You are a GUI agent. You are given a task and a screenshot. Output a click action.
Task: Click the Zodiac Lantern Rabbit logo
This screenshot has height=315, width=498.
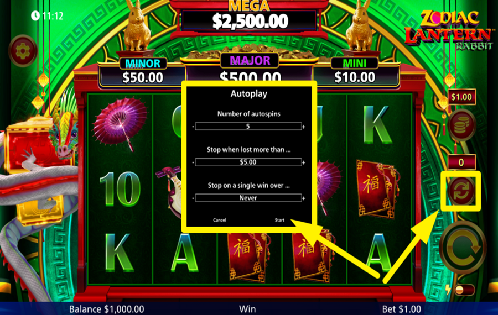point(449,30)
